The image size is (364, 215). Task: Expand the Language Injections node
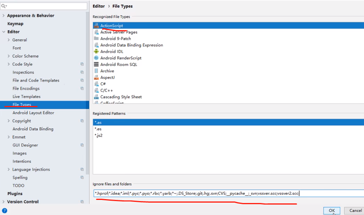click(x=9, y=169)
